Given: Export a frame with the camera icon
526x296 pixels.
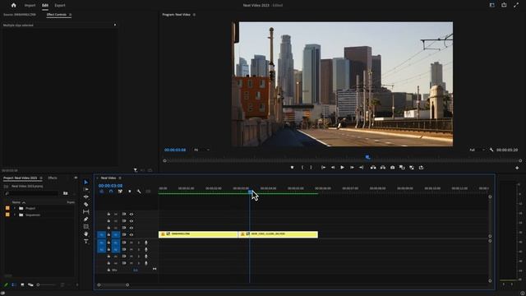Looking at the screenshot, I should coord(392,168).
